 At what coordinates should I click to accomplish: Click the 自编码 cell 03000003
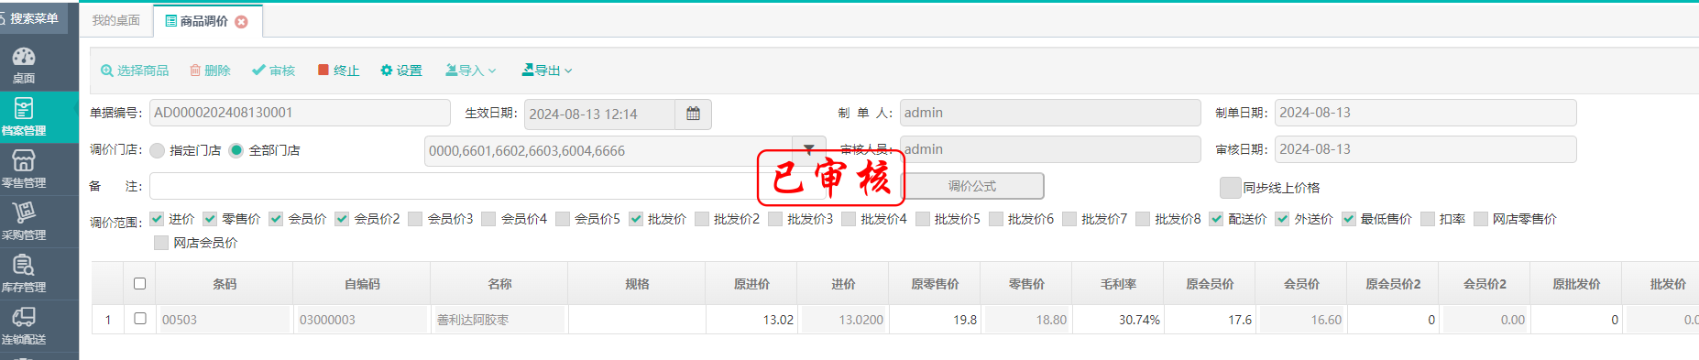(362, 320)
